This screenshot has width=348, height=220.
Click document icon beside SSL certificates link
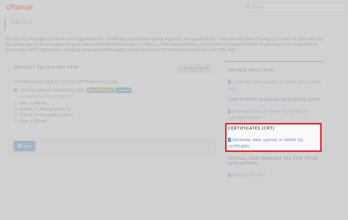pos(230,140)
